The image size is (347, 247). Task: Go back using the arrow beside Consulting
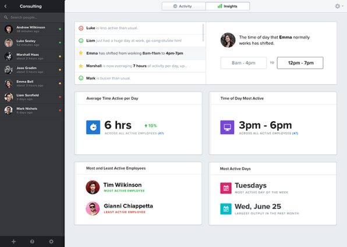6,6
